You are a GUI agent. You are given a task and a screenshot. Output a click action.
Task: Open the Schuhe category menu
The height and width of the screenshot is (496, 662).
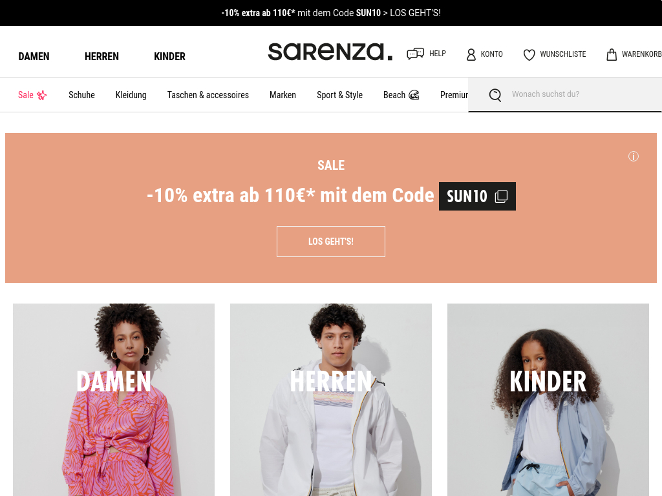81,95
